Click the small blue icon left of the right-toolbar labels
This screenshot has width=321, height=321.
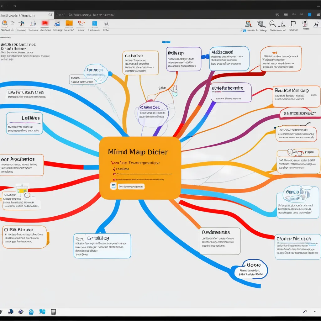pos(245,31)
